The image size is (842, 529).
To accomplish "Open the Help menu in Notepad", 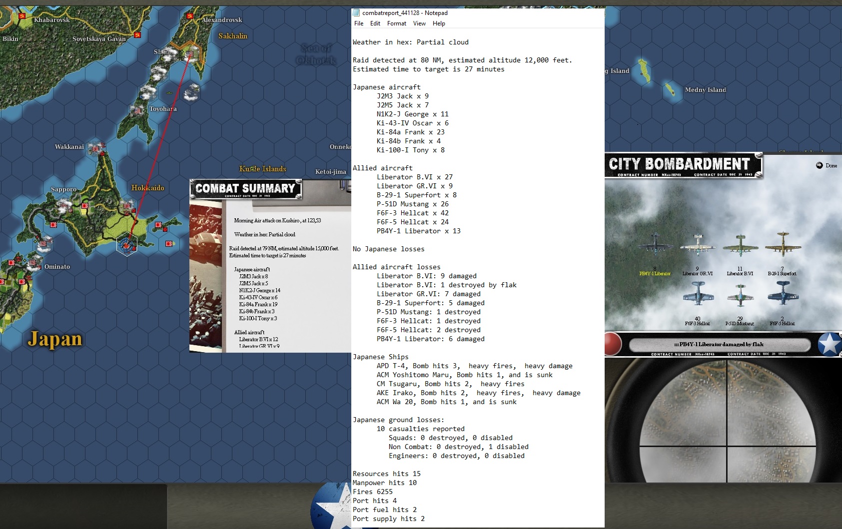I will [439, 23].
